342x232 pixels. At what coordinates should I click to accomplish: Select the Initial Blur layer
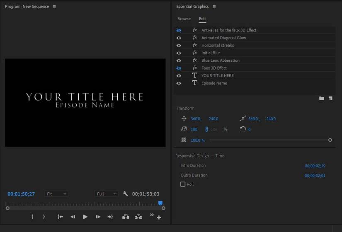[x=211, y=53]
